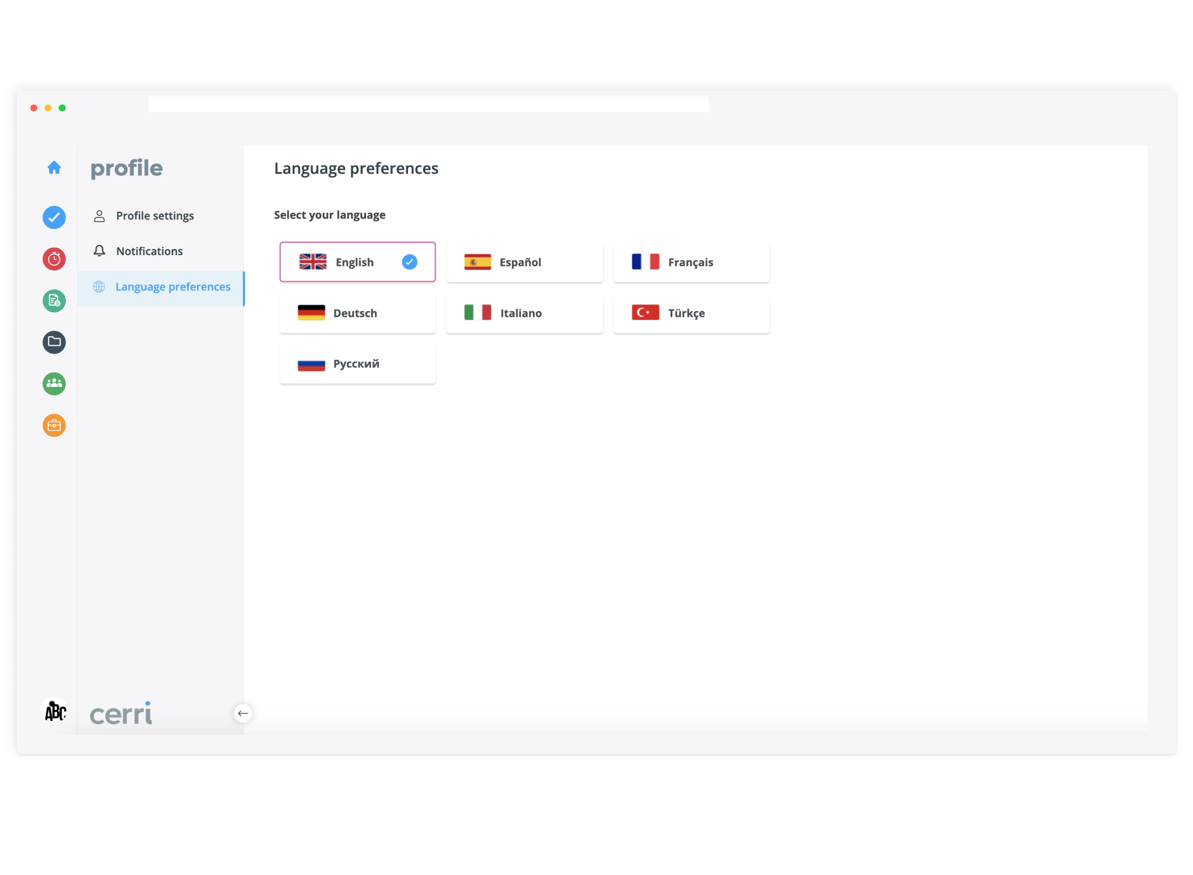Open the orange briefcase portfolio icon
Image resolution: width=1193 pixels, height=875 pixels.
[x=54, y=425]
